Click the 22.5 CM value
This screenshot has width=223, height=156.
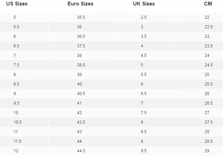click(x=209, y=27)
